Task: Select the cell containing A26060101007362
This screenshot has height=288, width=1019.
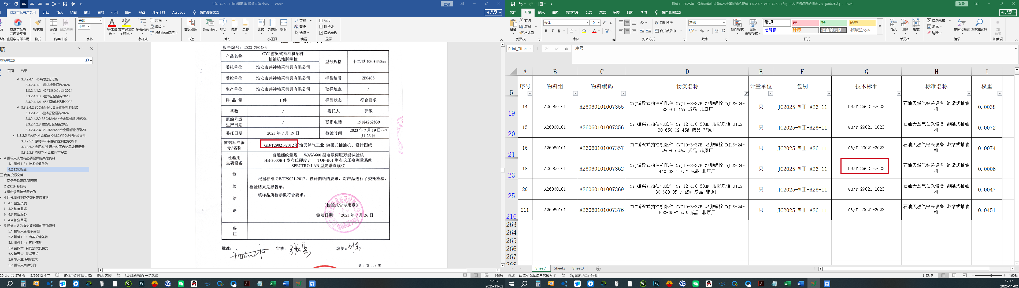Action: pyautogui.click(x=602, y=168)
